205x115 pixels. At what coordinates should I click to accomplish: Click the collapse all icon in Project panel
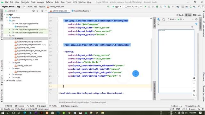tap(37, 11)
